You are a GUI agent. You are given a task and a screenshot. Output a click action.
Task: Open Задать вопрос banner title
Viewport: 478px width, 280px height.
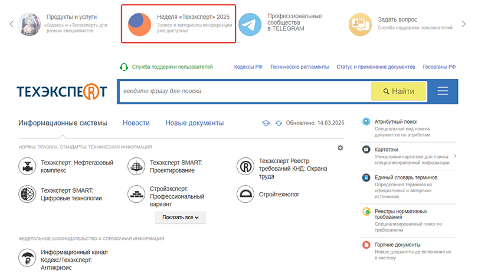397,19
